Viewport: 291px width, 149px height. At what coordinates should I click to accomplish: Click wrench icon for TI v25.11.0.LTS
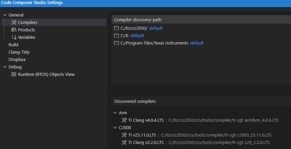(124, 135)
